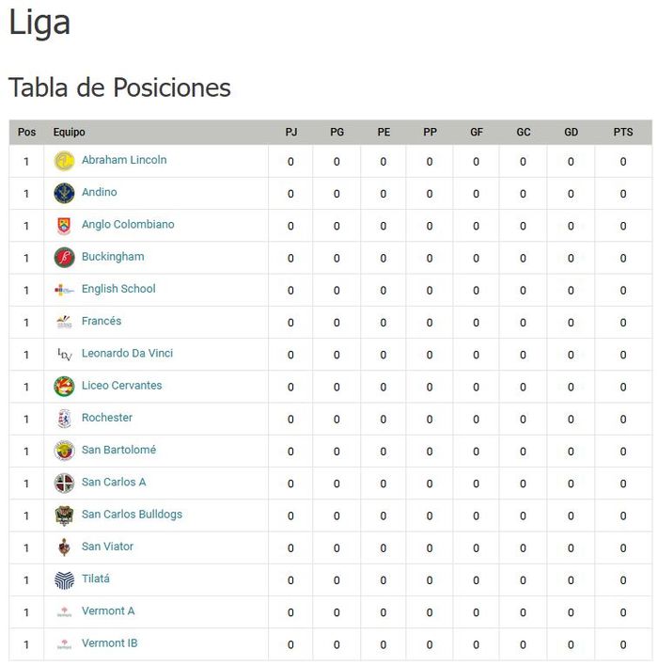The image size is (658, 666).
Task: Click the Equipo column header
Action: click(70, 133)
